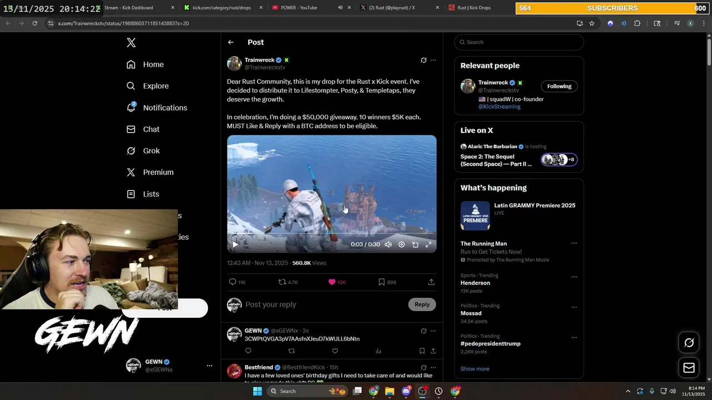The image size is (712, 400).
Task: Open more options for Mossad trend
Action: click(x=574, y=307)
